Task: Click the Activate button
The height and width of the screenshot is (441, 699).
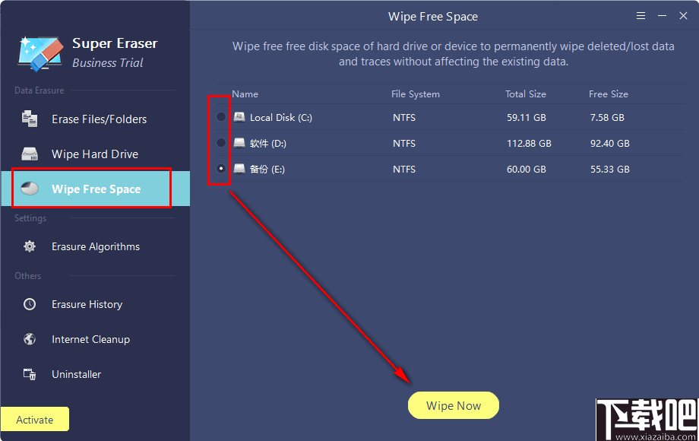Action: point(35,420)
